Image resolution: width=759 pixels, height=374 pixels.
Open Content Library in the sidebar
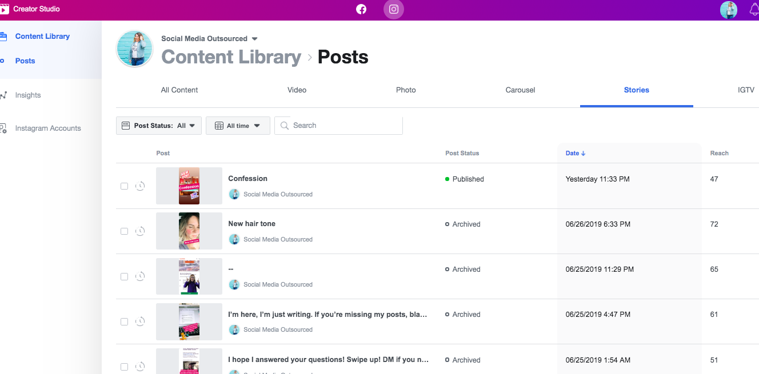click(42, 36)
